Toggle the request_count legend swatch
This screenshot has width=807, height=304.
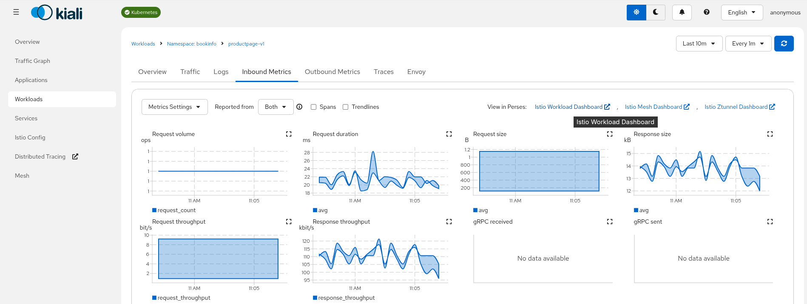pos(154,210)
